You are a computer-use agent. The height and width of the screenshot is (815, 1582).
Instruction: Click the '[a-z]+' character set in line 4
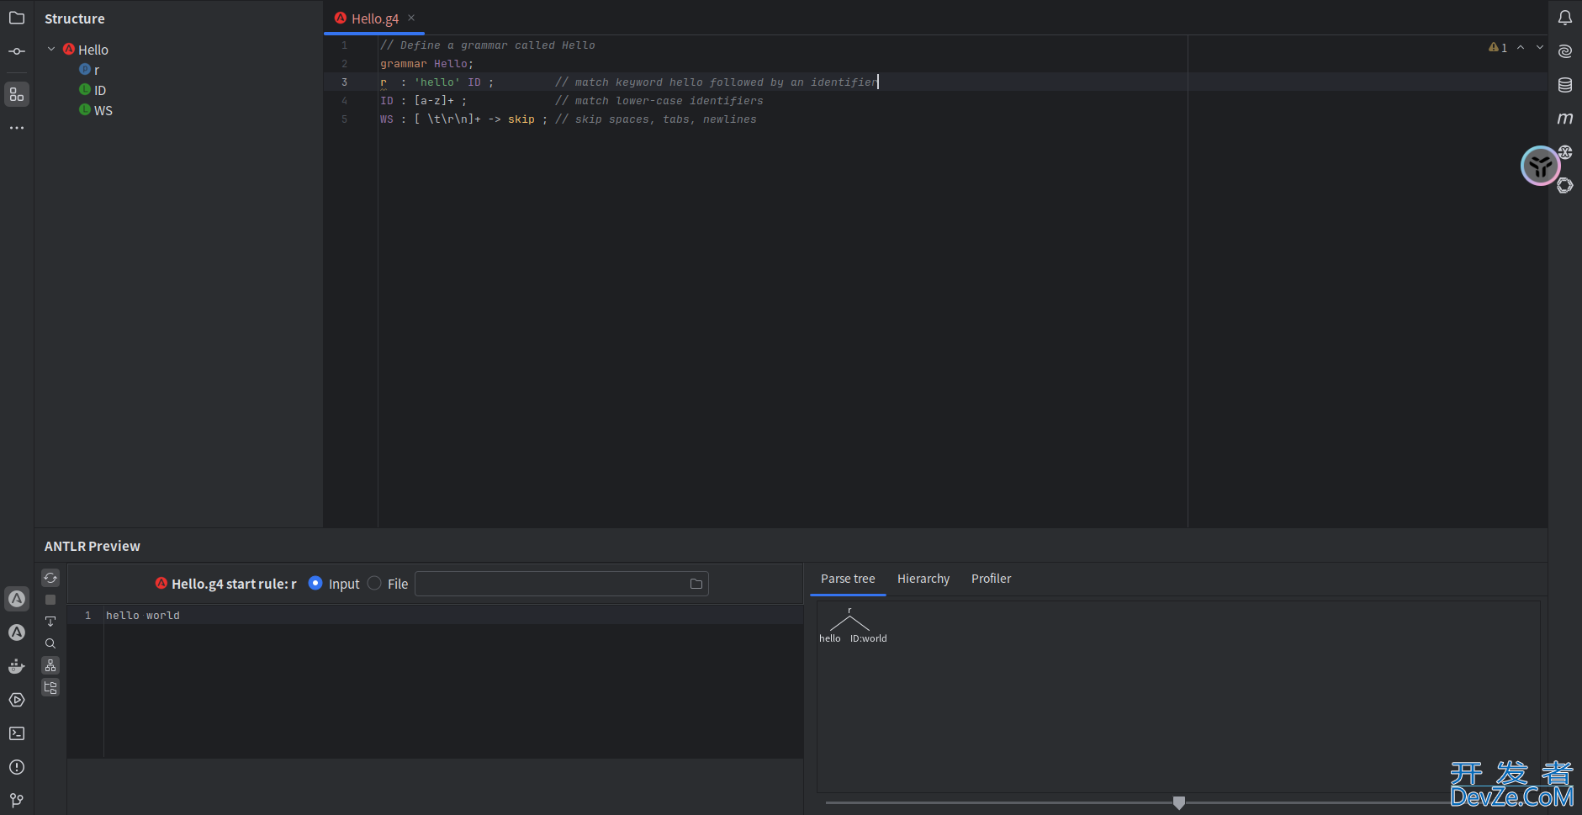coord(434,101)
